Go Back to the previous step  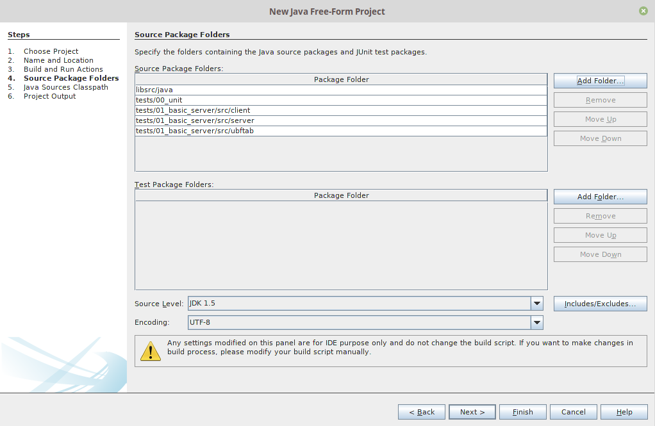coord(421,412)
